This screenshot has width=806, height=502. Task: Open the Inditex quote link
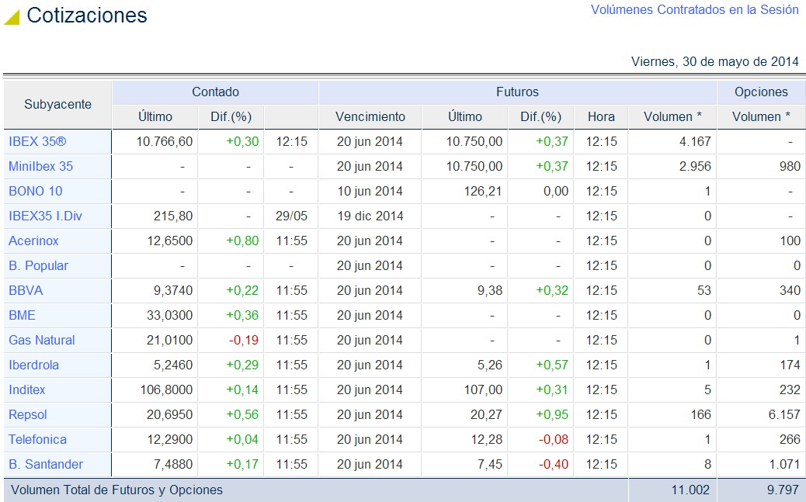(26, 389)
